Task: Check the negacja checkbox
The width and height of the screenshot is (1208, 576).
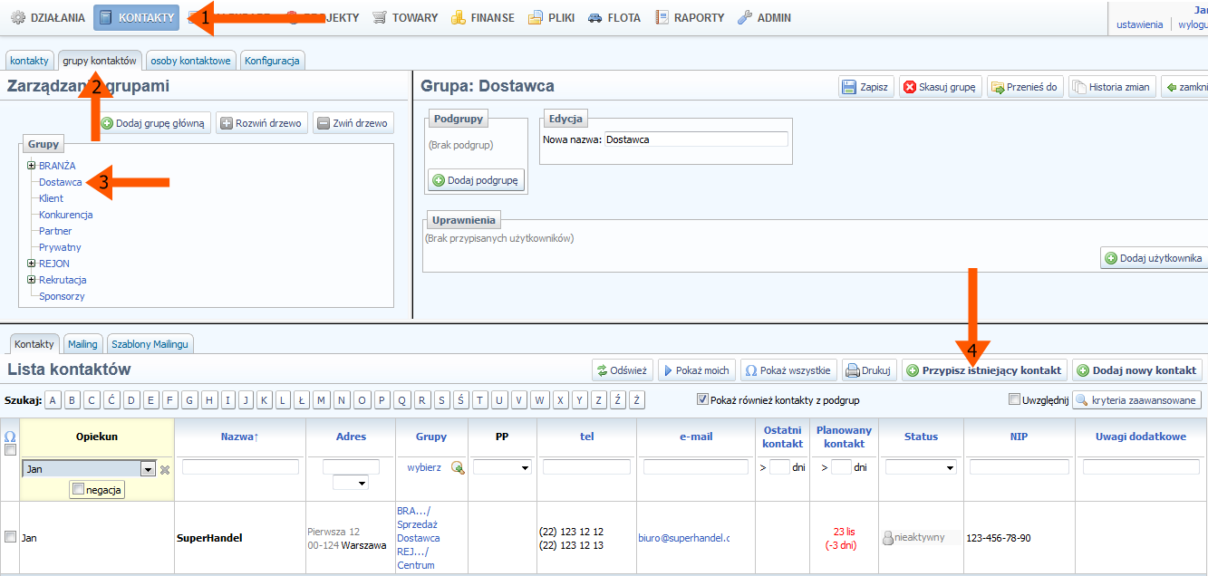Action: point(78,489)
